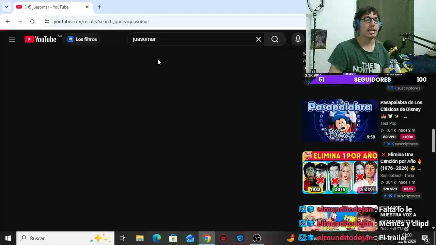Open OBS Studio from the taskbar

[257, 238]
